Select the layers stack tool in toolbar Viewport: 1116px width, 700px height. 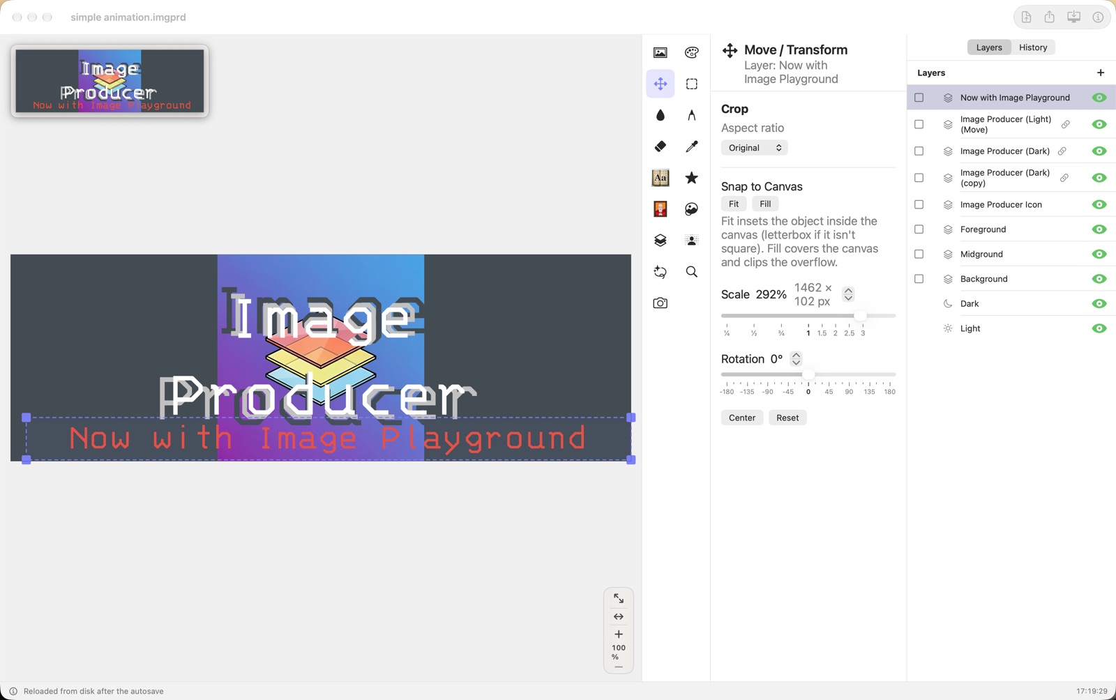pyautogui.click(x=660, y=241)
